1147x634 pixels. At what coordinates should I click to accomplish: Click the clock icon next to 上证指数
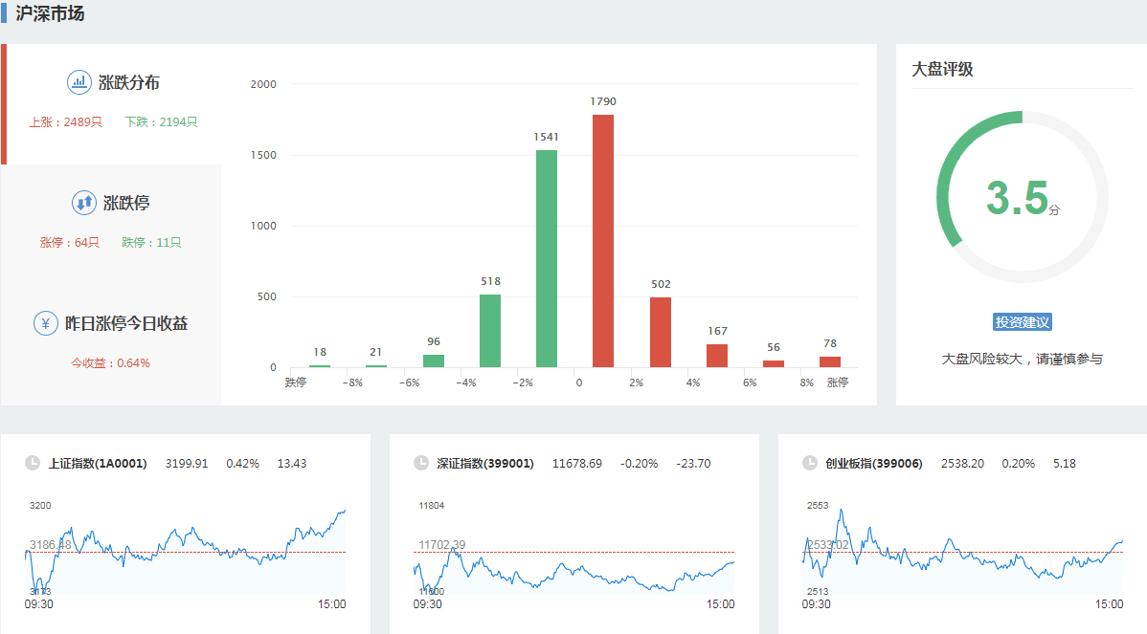tap(33, 464)
